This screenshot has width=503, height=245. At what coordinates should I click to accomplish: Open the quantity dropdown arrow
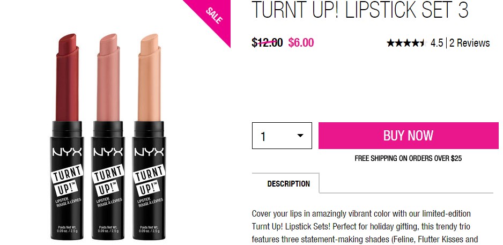(300, 136)
